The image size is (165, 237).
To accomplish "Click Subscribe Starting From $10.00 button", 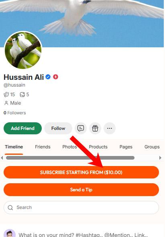I will pos(81,172).
